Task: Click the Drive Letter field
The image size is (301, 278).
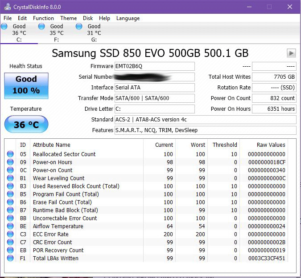Action: pos(155,109)
